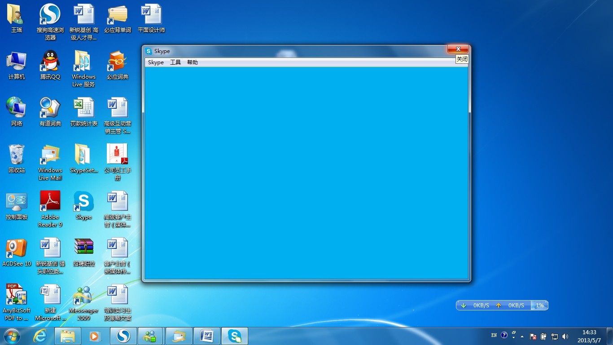
Task: Select the 新锐基创 高级人才寻 Word document
Action: click(84, 22)
